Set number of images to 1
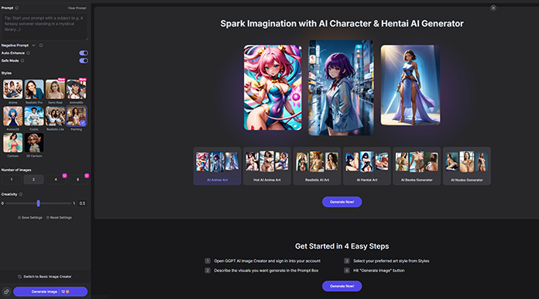The height and width of the screenshot is (299, 539). click(12, 180)
